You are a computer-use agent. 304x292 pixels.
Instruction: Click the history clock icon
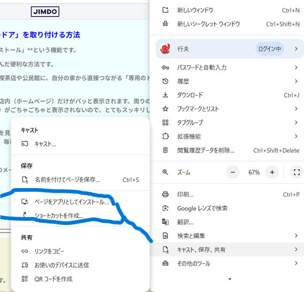tap(165, 81)
